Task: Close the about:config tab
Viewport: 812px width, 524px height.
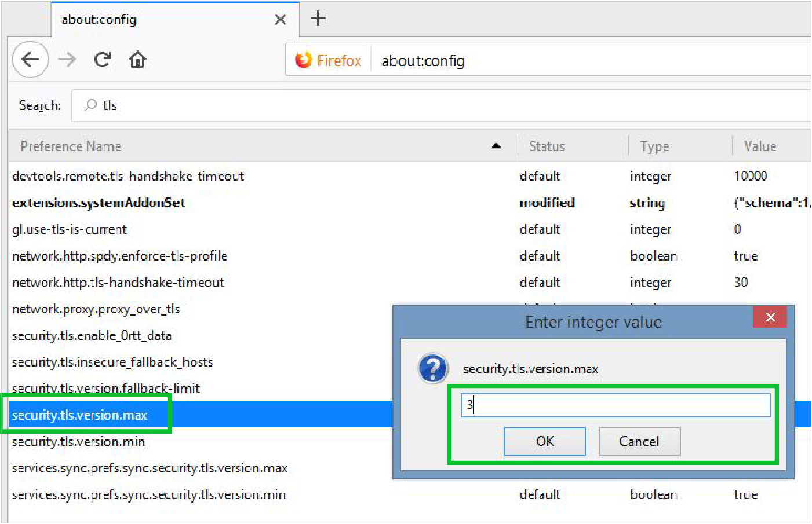Action: pos(281,20)
